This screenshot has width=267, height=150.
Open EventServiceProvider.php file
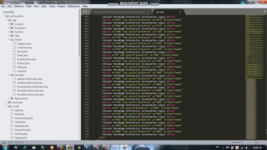pyautogui.click(x=30, y=91)
